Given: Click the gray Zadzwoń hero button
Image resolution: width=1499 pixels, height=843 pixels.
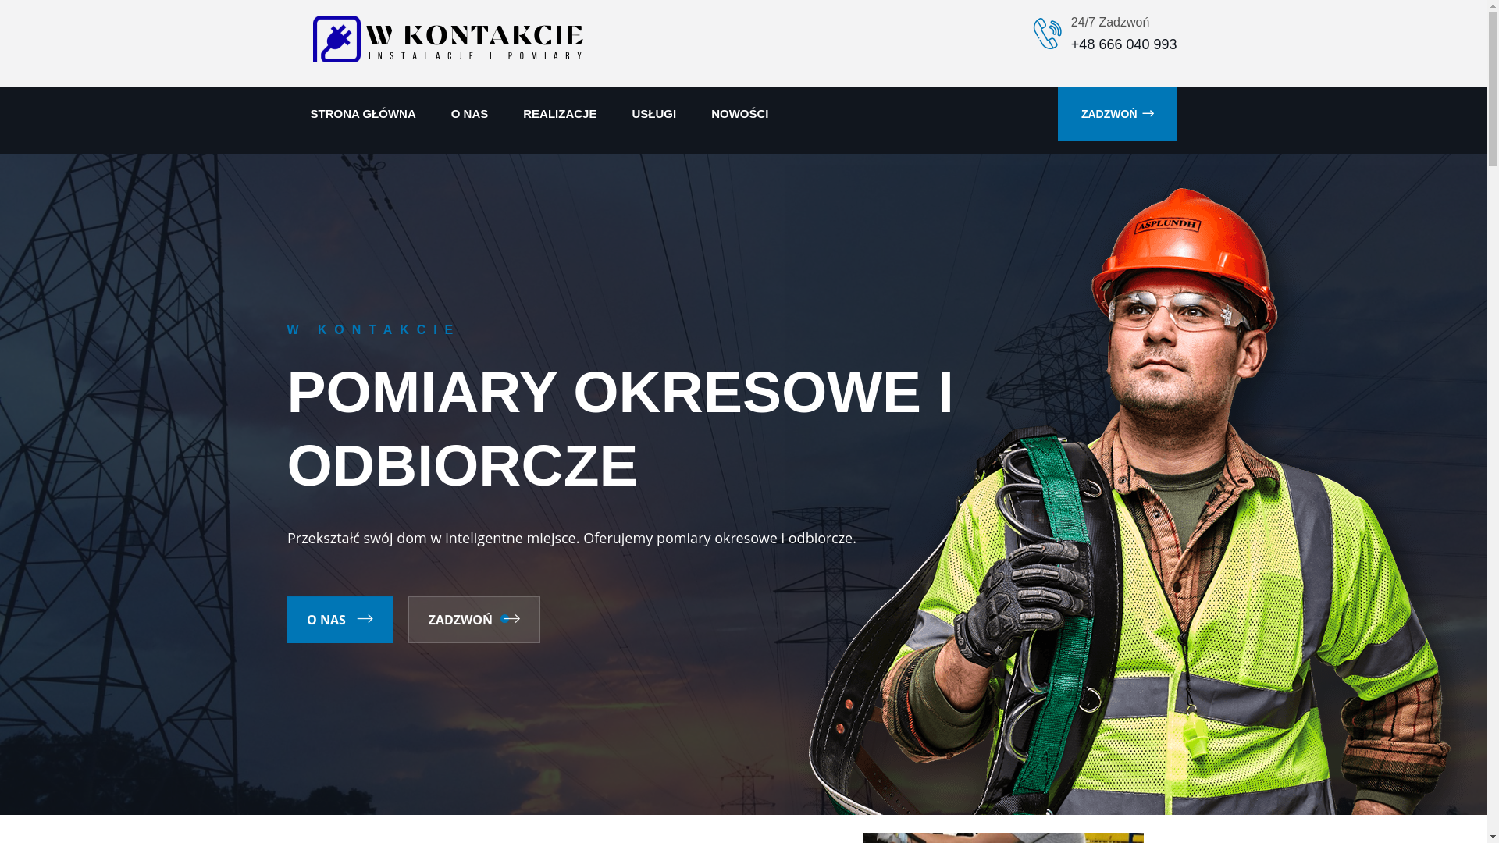Looking at the screenshot, I should click(474, 620).
